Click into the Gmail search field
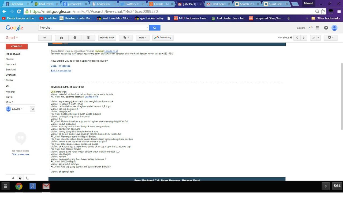 pos(92,28)
